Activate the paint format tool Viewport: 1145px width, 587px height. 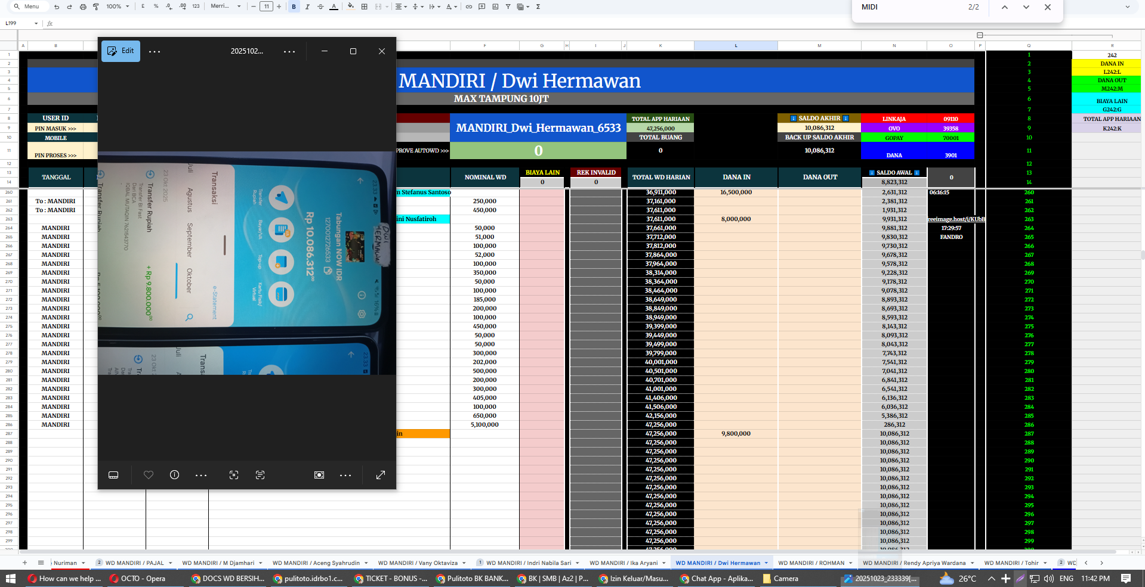95,7
